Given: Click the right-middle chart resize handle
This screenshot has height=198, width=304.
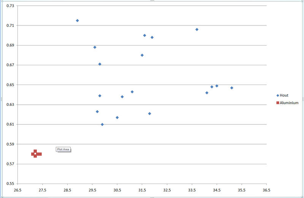Looking at the screenshot, I should (x=303, y=99).
